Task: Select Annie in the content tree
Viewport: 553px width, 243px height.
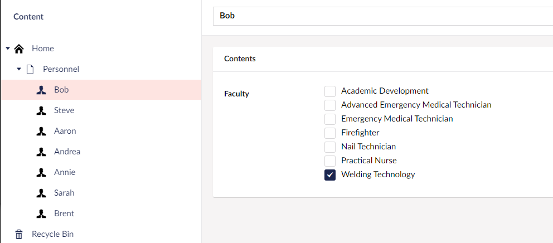Action: tap(65, 172)
